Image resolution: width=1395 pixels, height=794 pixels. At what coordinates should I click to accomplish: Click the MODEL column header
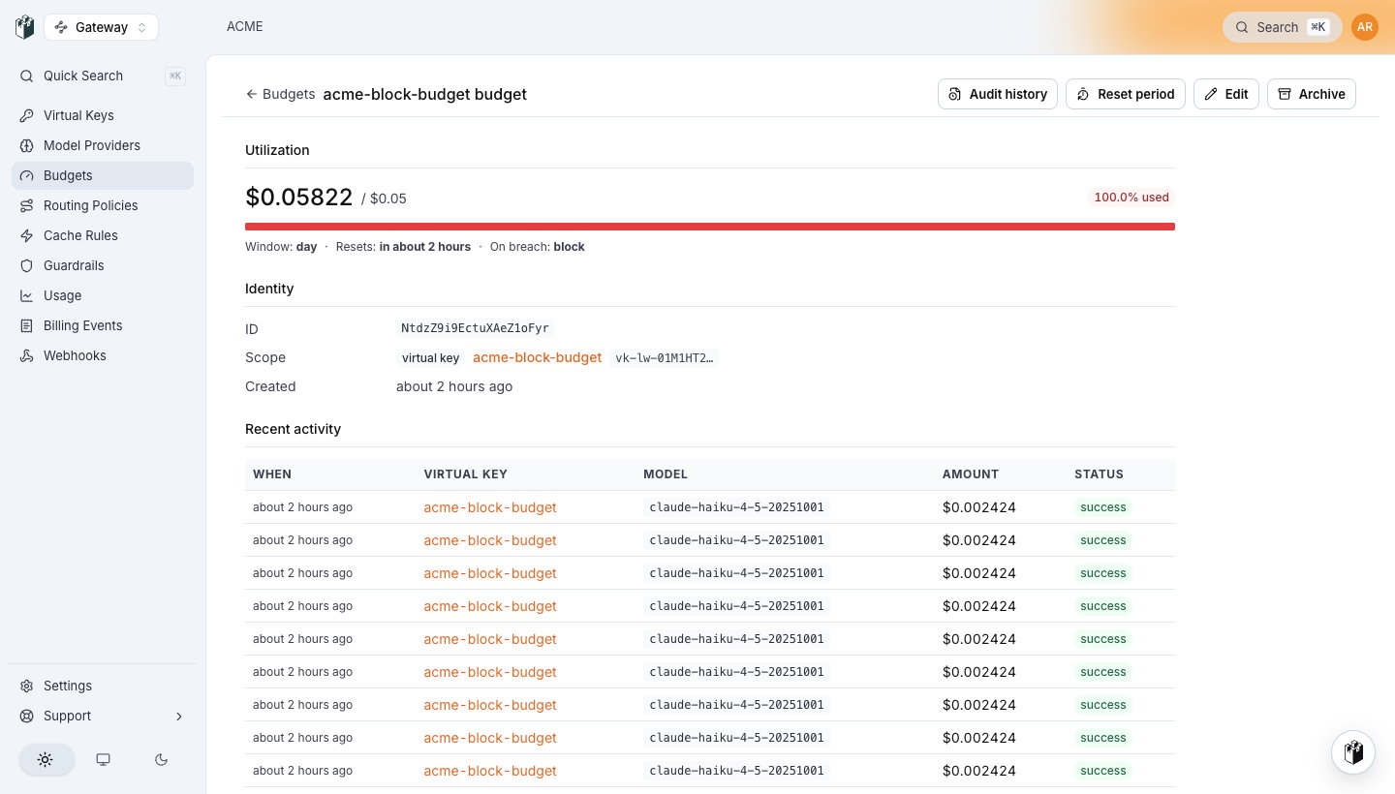pyautogui.click(x=666, y=474)
